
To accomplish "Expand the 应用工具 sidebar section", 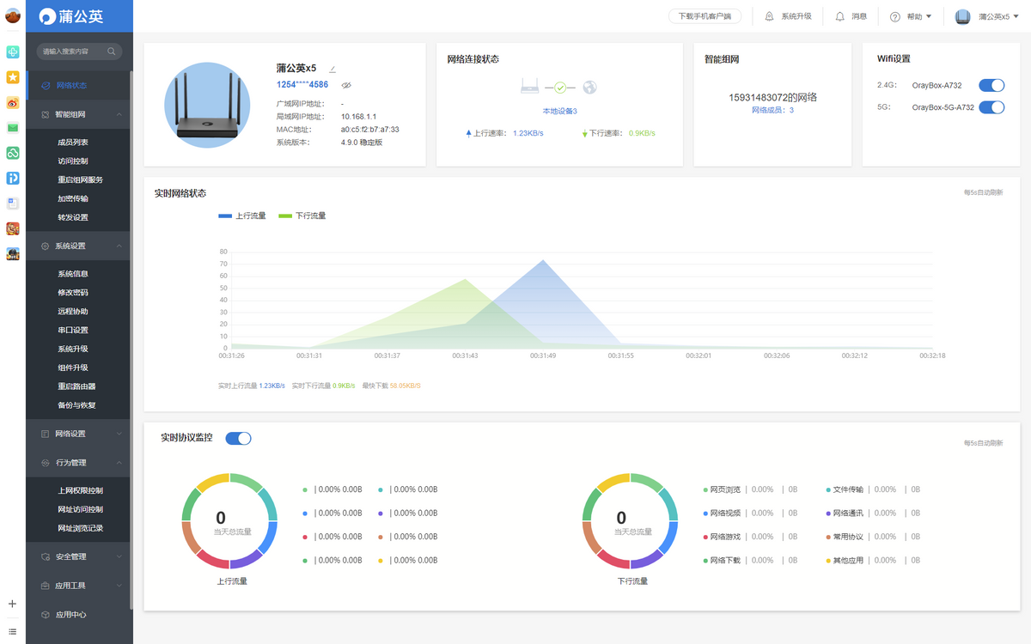I will click(x=78, y=586).
